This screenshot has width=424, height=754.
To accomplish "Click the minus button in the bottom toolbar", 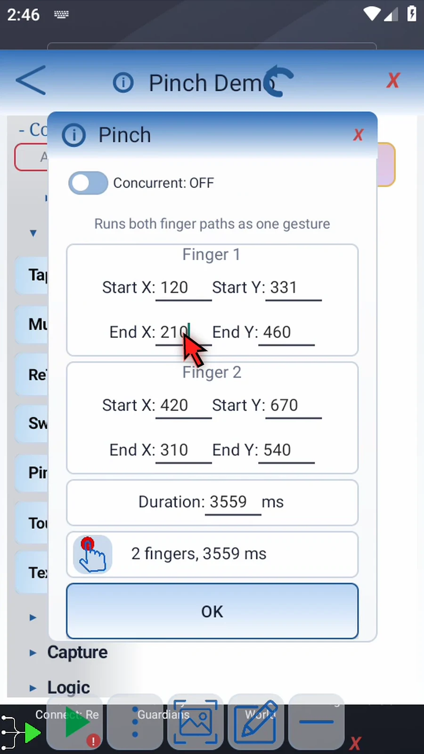I will point(317,722).
